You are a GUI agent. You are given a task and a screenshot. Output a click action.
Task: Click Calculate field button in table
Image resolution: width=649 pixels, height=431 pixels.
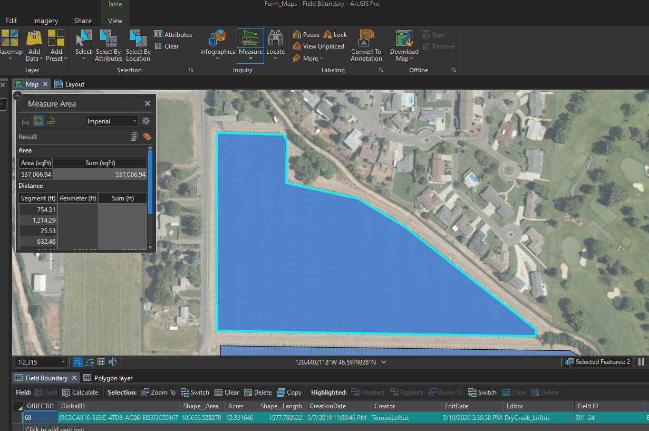click(x=80, y=392)
